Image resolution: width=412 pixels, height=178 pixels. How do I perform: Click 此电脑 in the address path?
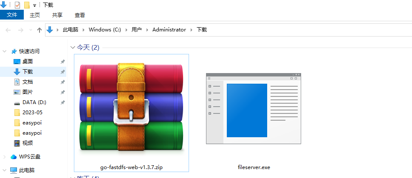[71, 30]
